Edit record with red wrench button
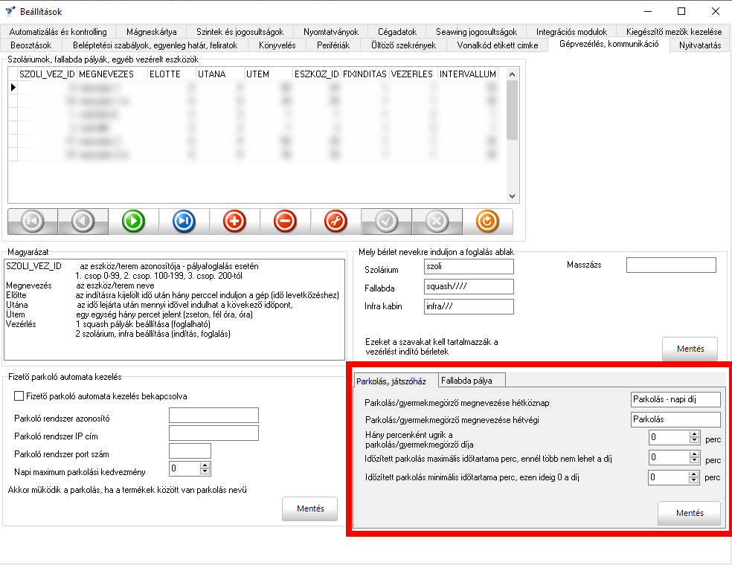The width and height of the screenshot is (732, 565). (x=335, y=221)
